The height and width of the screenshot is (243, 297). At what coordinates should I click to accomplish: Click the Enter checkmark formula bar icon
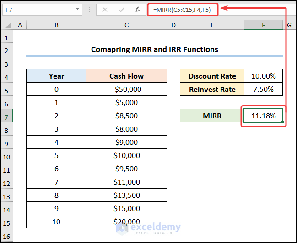click(x=121, y=9)
